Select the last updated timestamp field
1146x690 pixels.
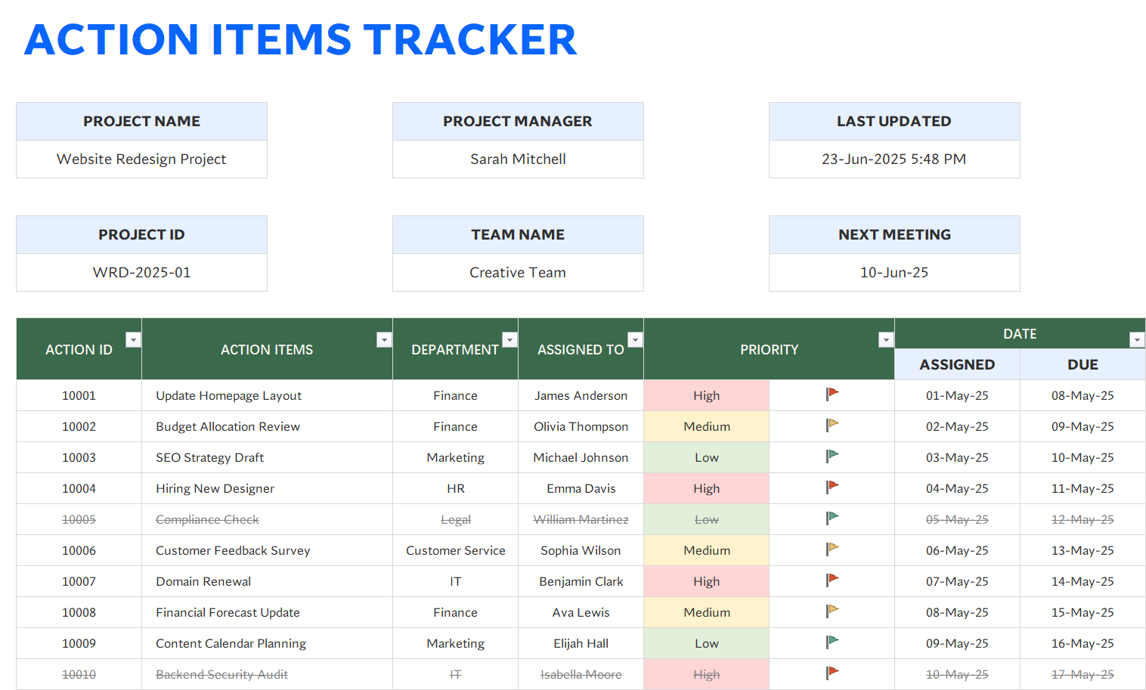(x=894, y=159)
